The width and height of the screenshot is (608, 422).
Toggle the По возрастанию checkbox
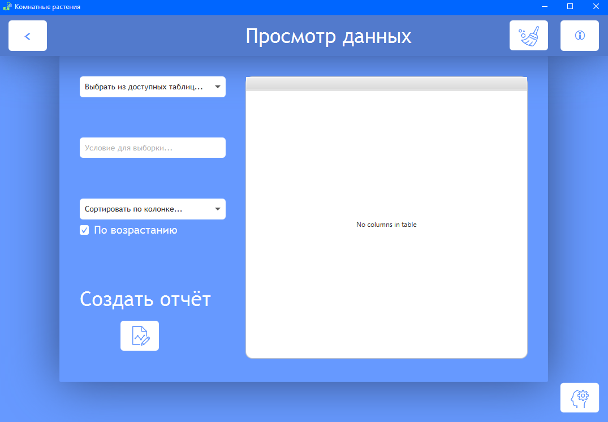pyautogui.click(x=84, y=230)
